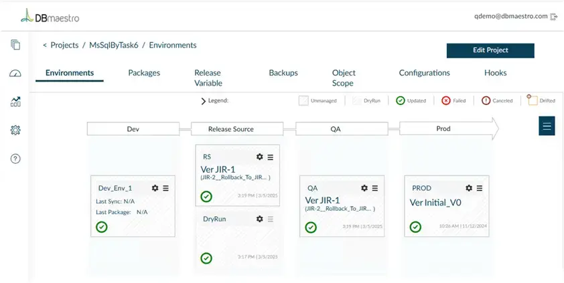Click the logout icon beside user email
This screenshot has width=564, height=283.
pyautogui.click(x=554, y=17)
